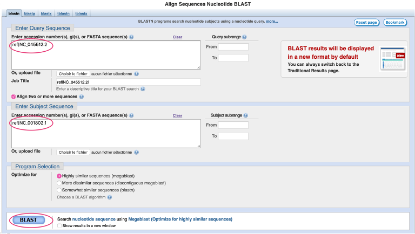Click Traditional Results page text

313,71
